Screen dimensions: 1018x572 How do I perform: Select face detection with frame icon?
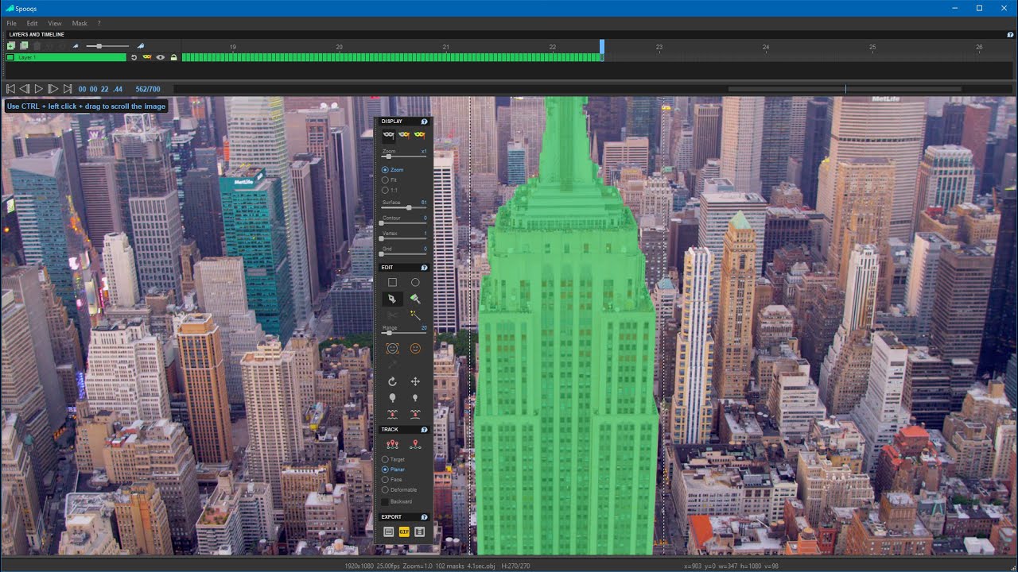(x=392, y=348)
